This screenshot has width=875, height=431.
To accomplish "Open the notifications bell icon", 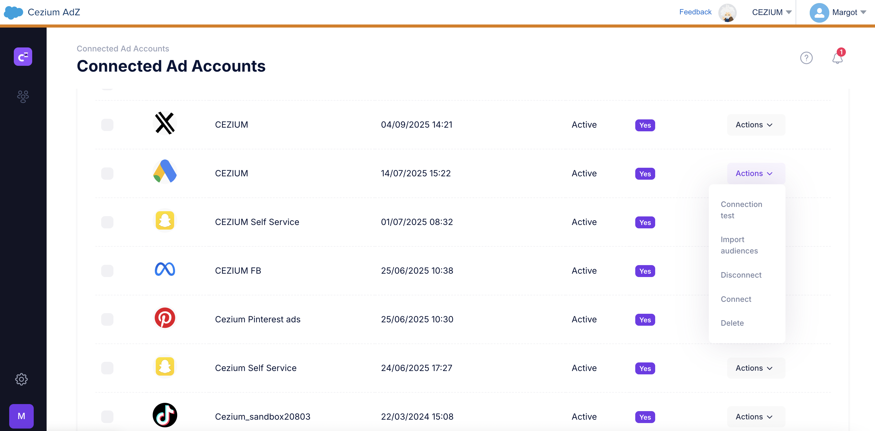I will [x=837, y=58].
